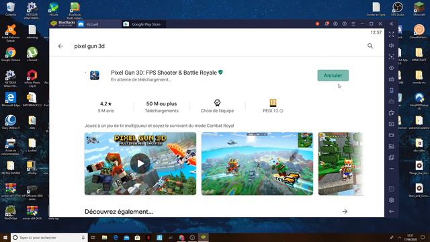Screen dimensions: 430x242
Task: Click the install APK icon in BlueStacks sidebar
Action: pyautogui.click(x=391, y=113)
